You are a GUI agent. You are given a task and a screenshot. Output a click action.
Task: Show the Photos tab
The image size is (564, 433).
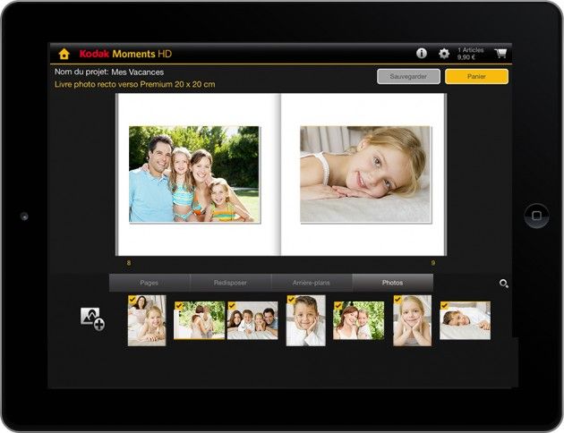(392, 283)
